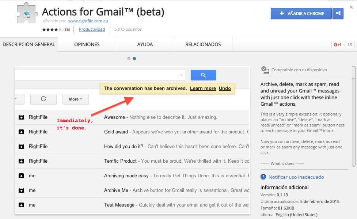Click the blue report abuse exclamation icon

coord(263,177)
